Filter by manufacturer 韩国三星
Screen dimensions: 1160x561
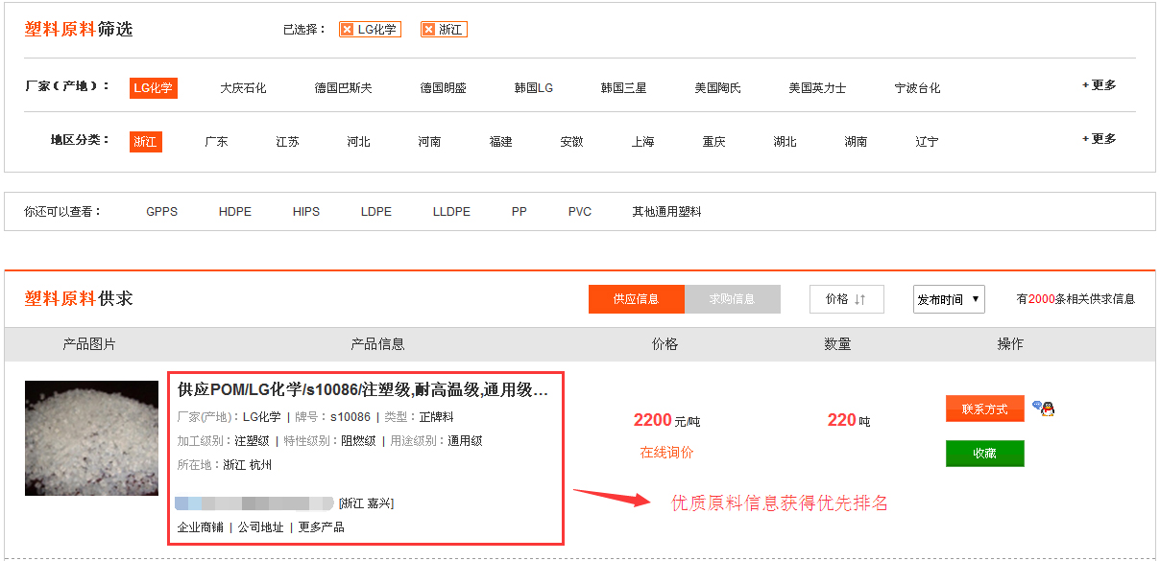(623, 88)
